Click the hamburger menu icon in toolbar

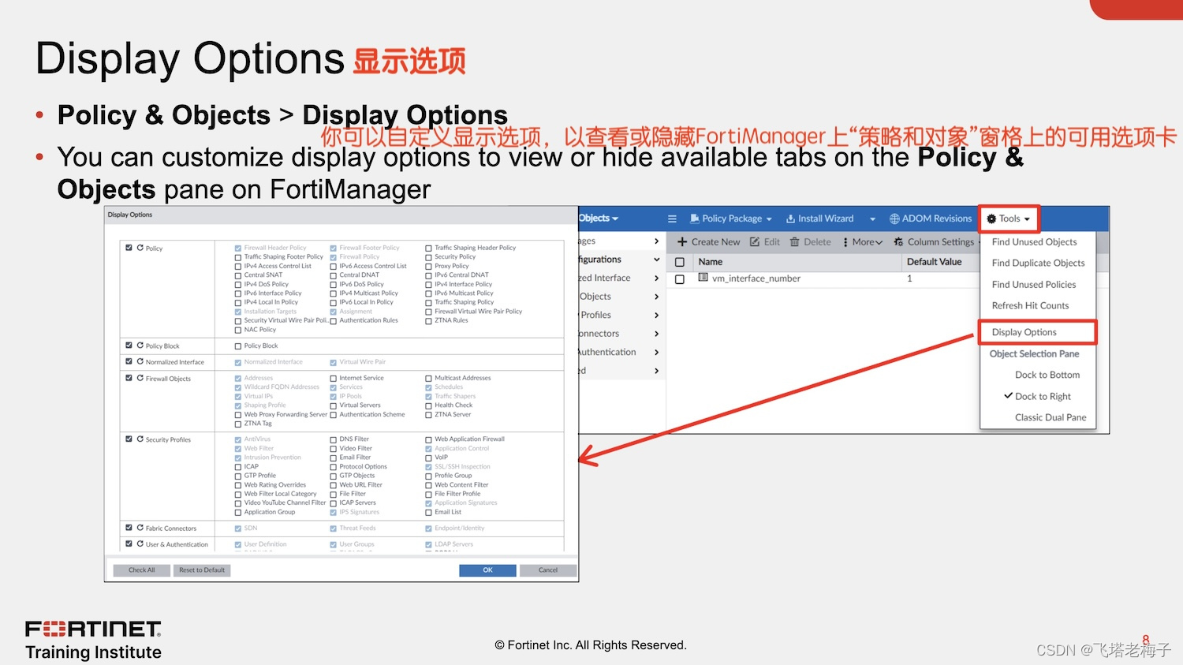click(x=672, y=219)
